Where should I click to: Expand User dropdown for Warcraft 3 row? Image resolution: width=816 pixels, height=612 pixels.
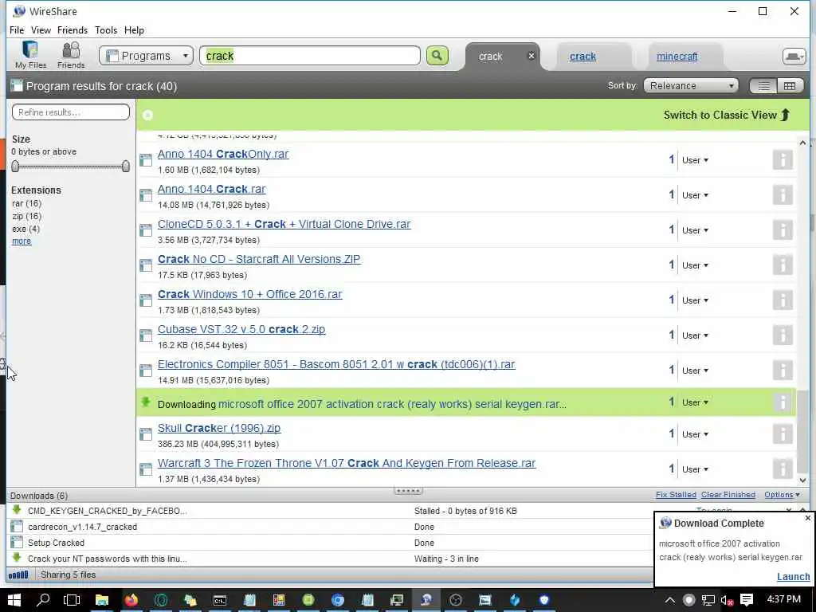[x=695, y=469]
